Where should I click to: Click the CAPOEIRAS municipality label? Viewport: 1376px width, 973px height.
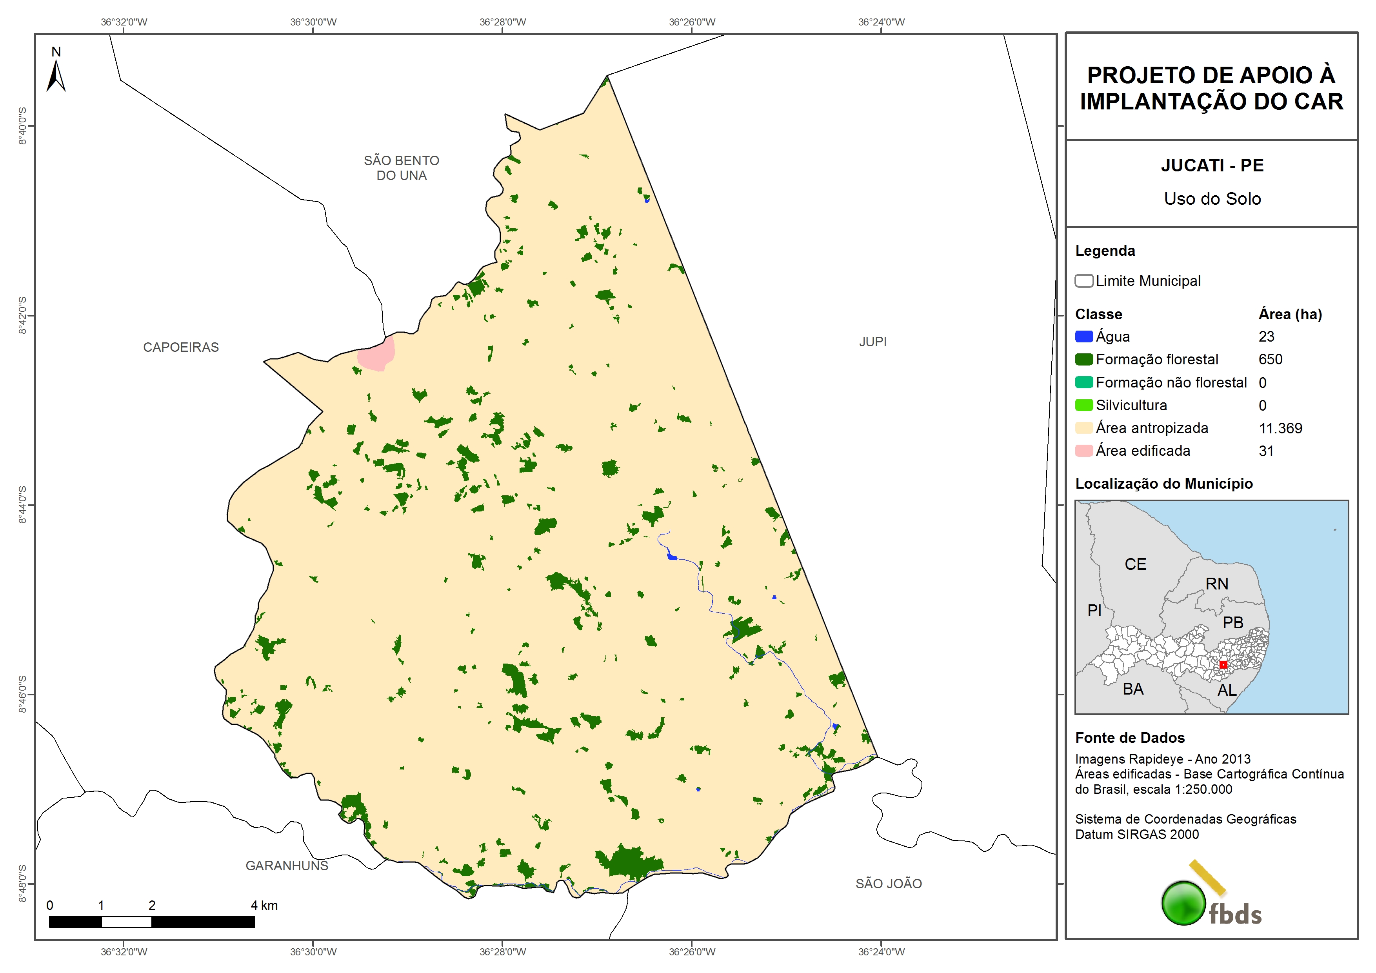click(x=180, y=347)
